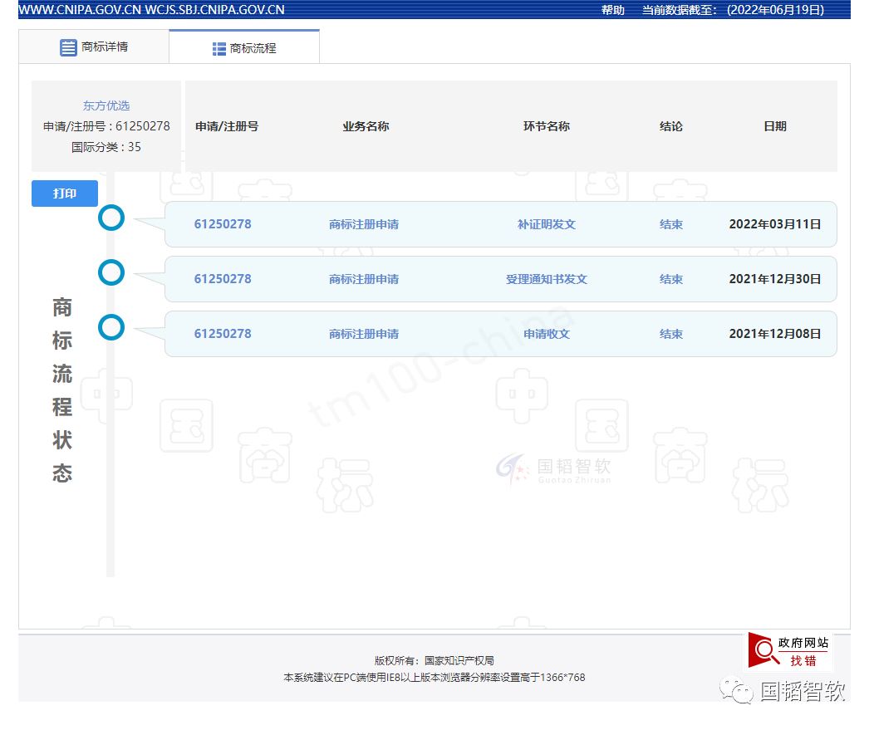Click the 结论 column header
The width and height of the screenshot is (874, 730).
pyautogui.click(x=671, y=126)
